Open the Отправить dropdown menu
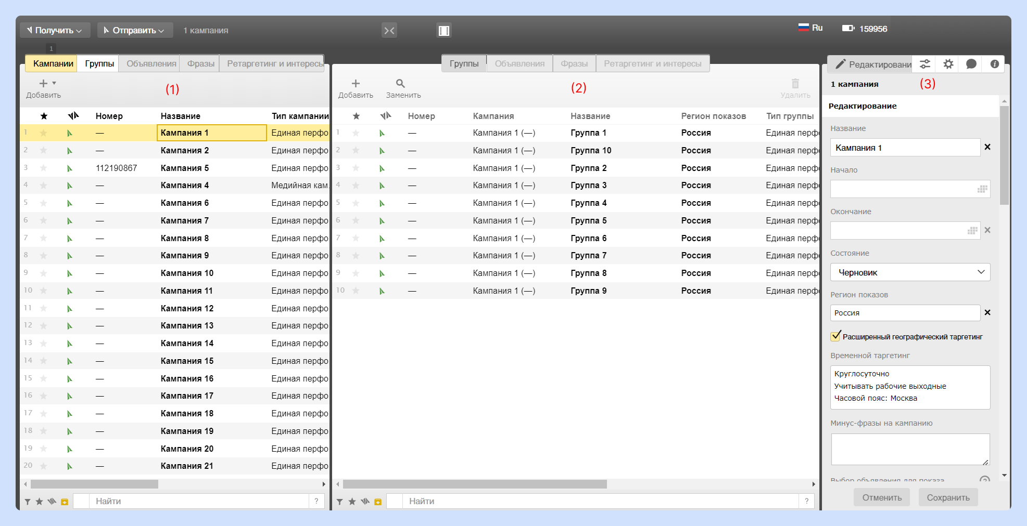The width and height of the screenshot is (1027, 526). pos(134,30)
